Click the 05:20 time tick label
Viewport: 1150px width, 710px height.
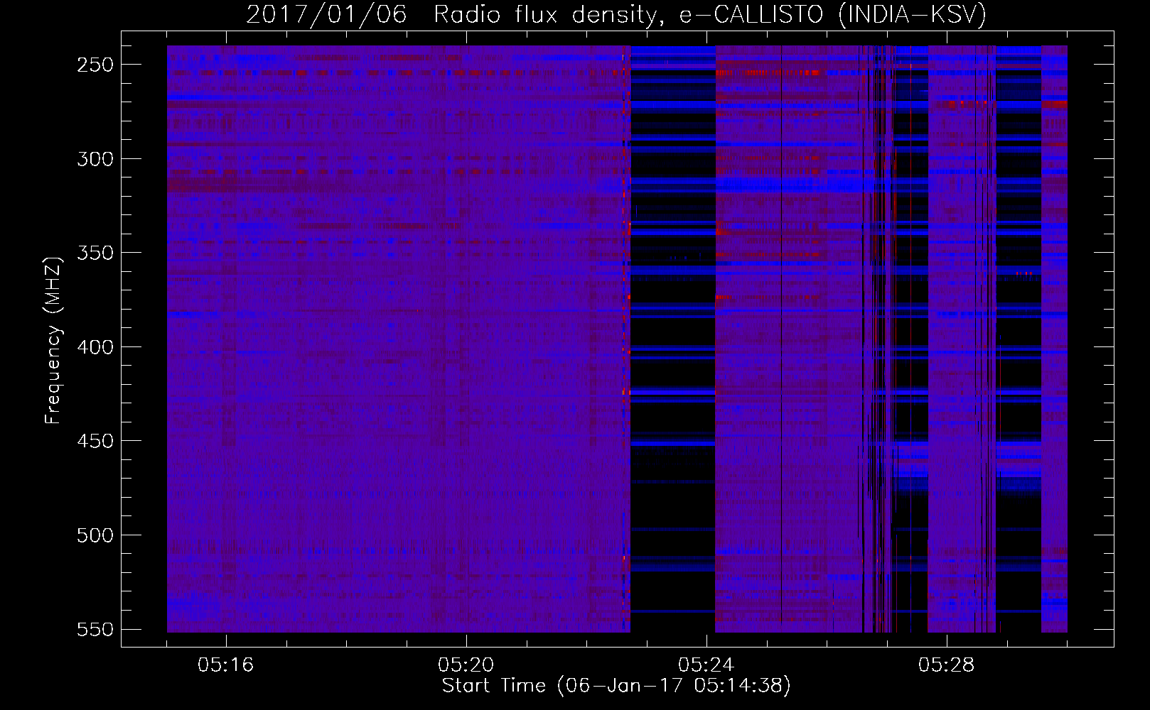[466, 665]
